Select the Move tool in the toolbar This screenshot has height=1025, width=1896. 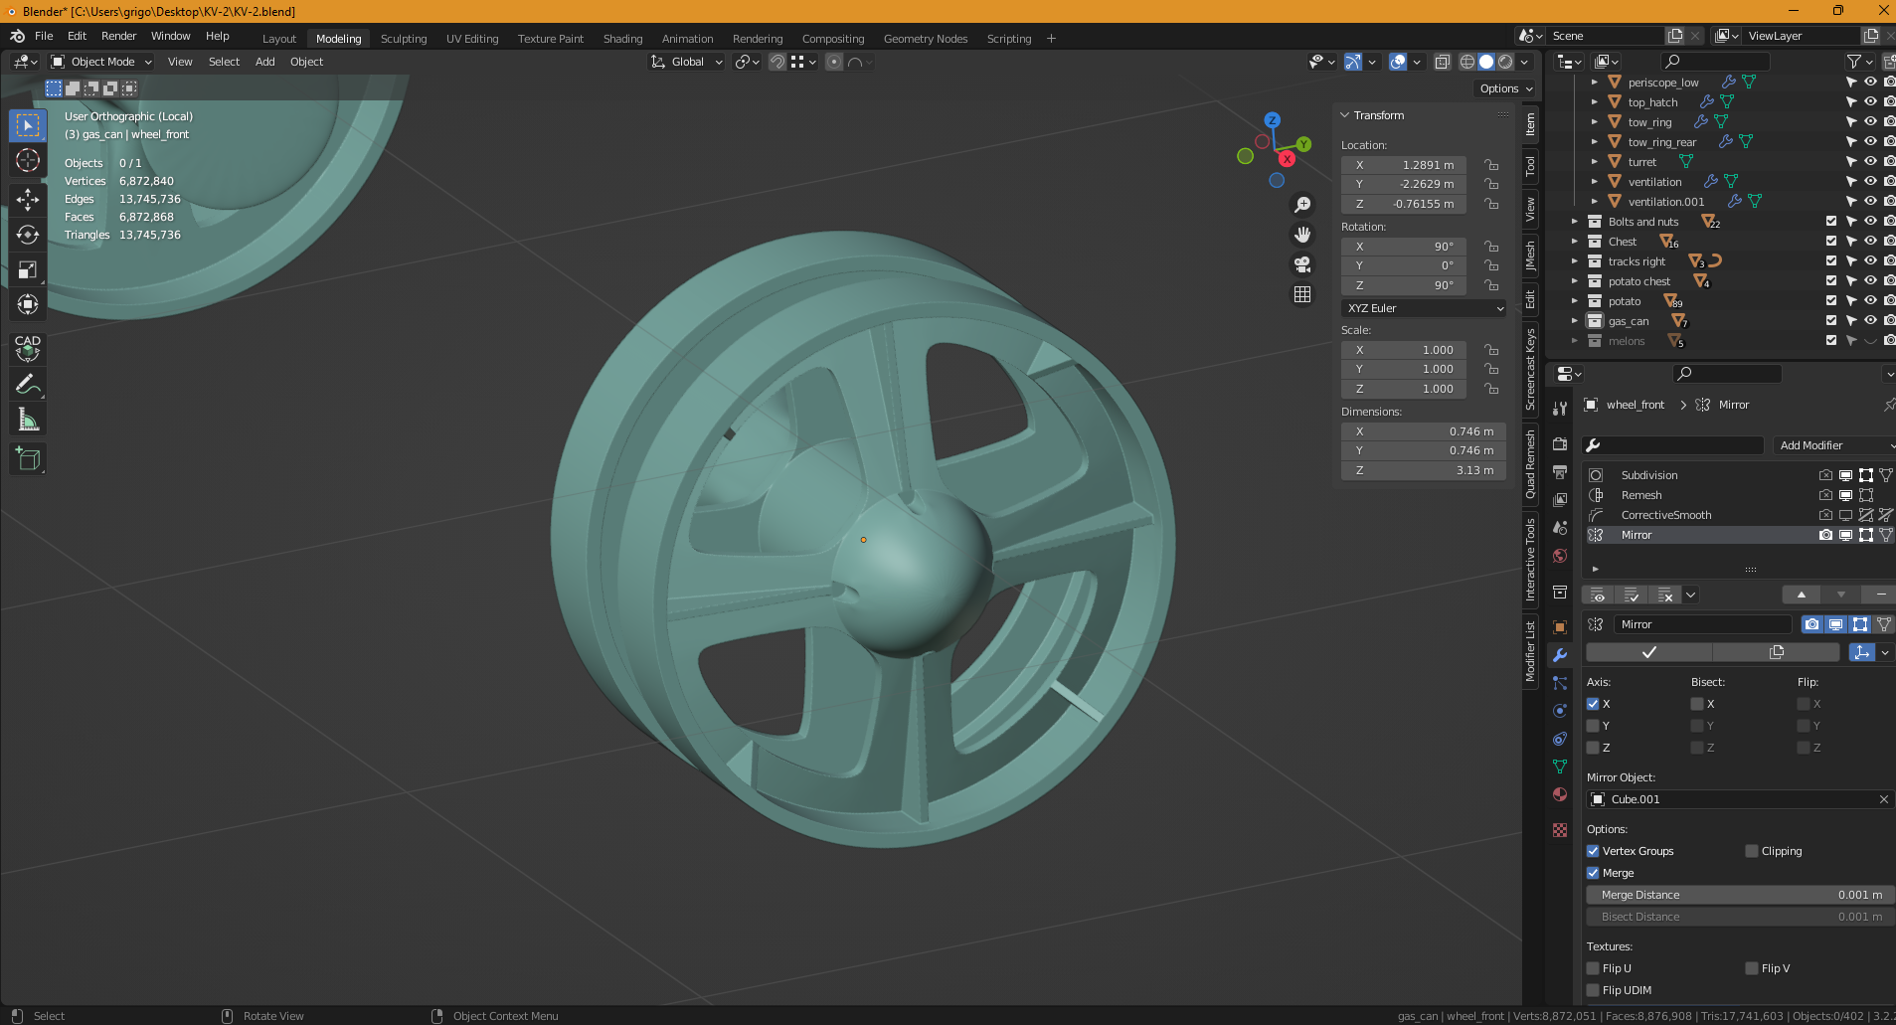pos(28,199)
